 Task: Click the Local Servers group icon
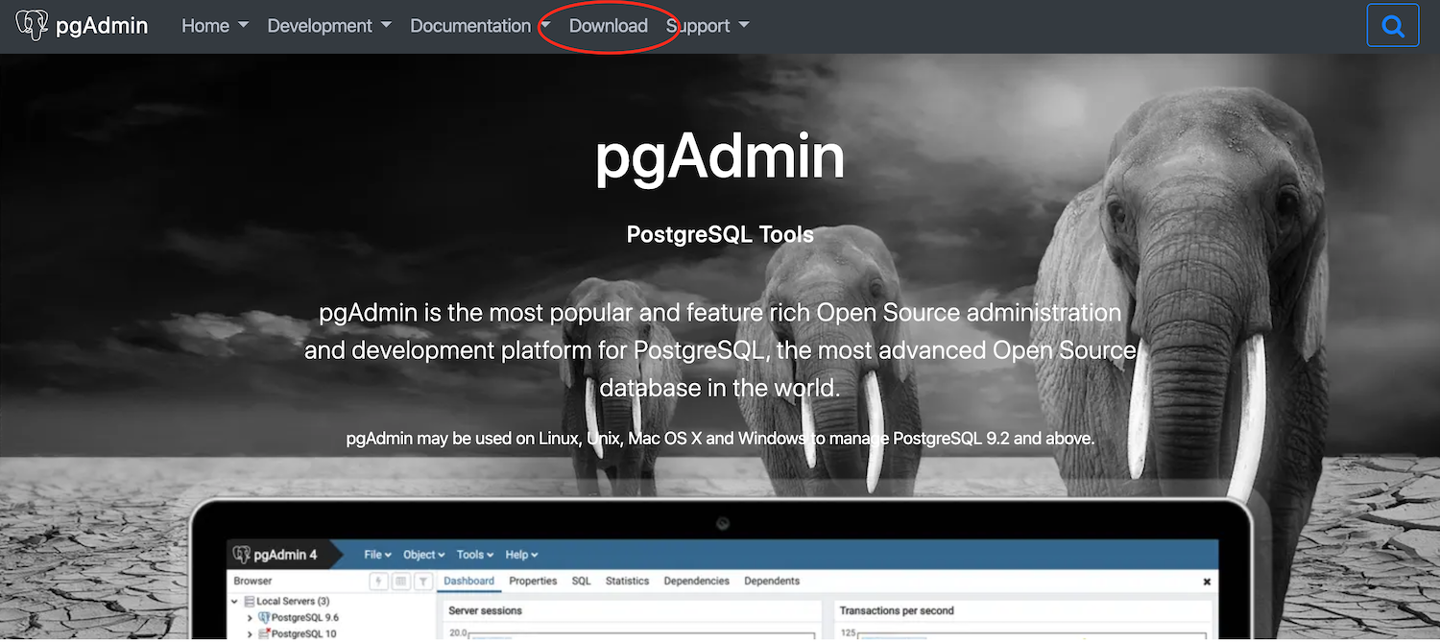pos(250,602)
